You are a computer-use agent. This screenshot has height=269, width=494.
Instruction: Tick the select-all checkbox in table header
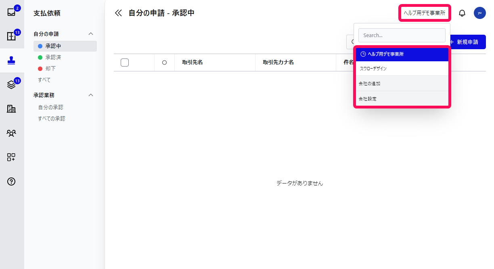tap(125, 63)
